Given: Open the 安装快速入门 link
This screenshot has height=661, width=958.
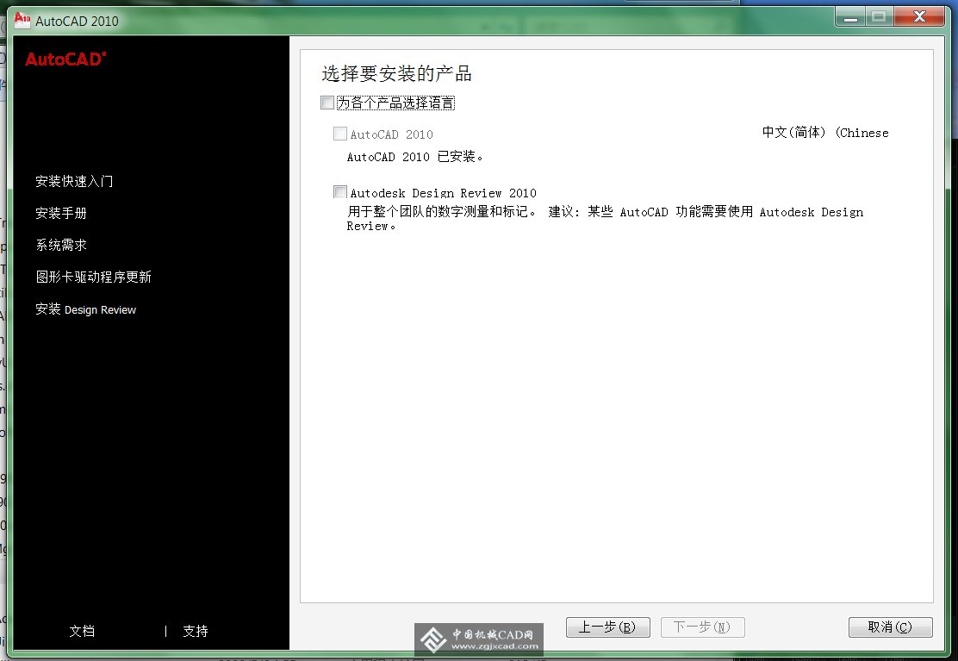Looking at the screenshot, I should pyautogui.click(x=74, y=182).
